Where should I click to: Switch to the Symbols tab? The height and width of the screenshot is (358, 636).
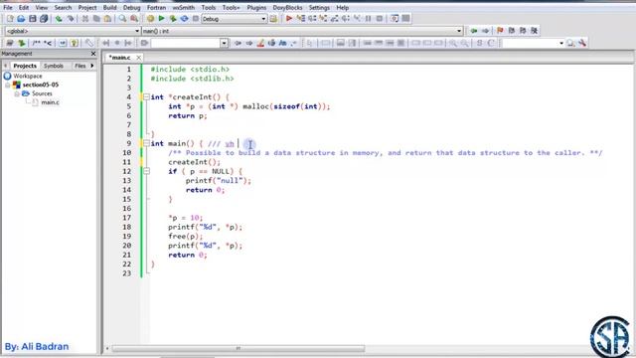point(54,66)
